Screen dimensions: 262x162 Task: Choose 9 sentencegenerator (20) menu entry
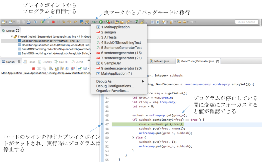pyautogui.click(x=119, y=68)
